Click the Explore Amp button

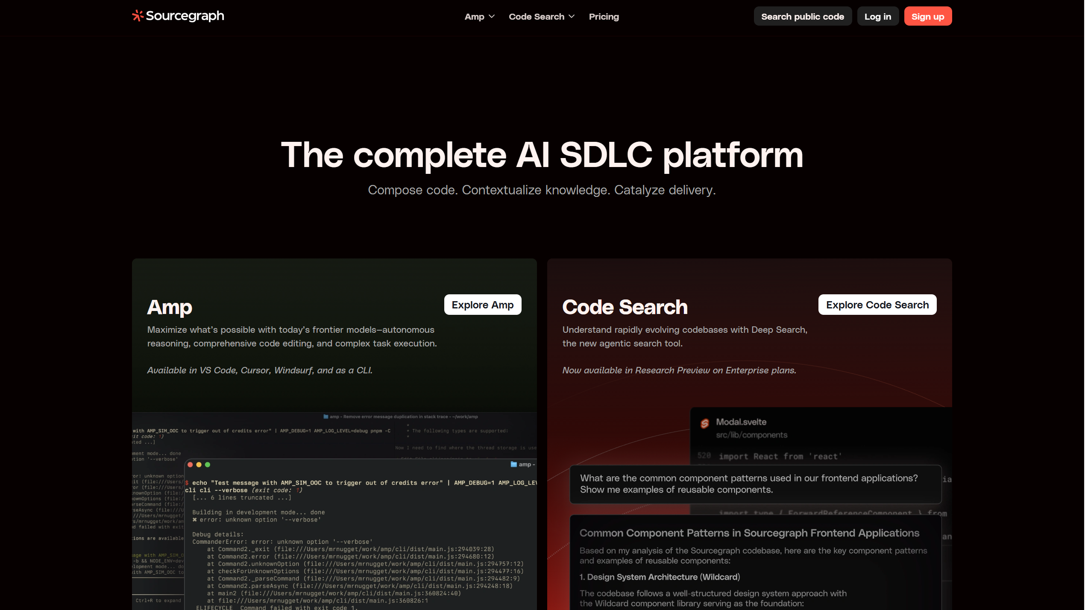point(482,305)
